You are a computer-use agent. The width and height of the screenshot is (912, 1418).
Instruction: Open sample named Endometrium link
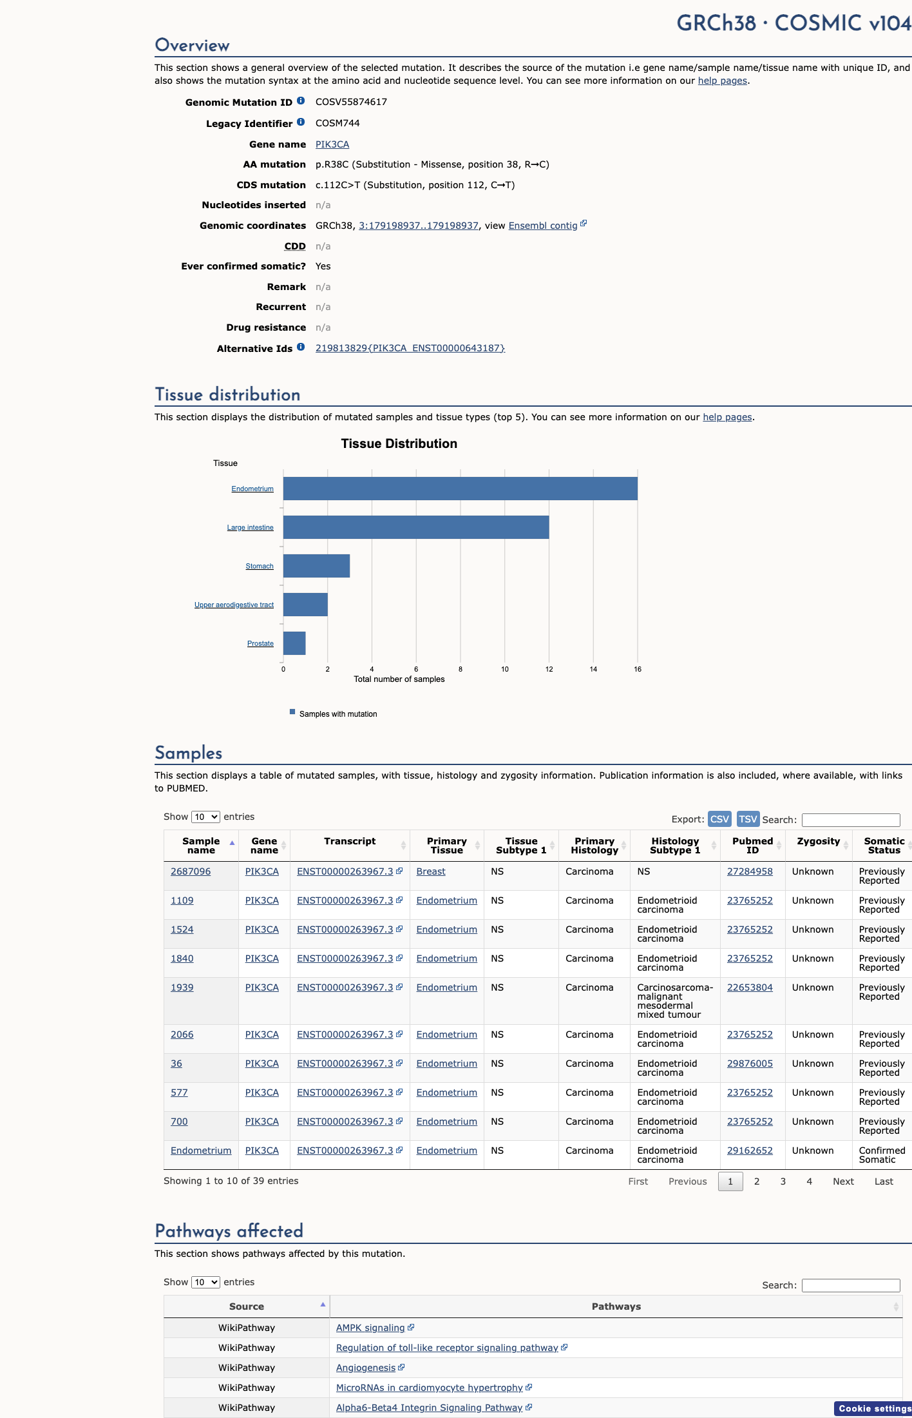pyautogui.click(x=201, y=1151)
